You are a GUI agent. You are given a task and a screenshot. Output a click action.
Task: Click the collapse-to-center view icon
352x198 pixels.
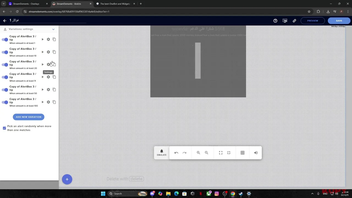click(x=229, y=153)
